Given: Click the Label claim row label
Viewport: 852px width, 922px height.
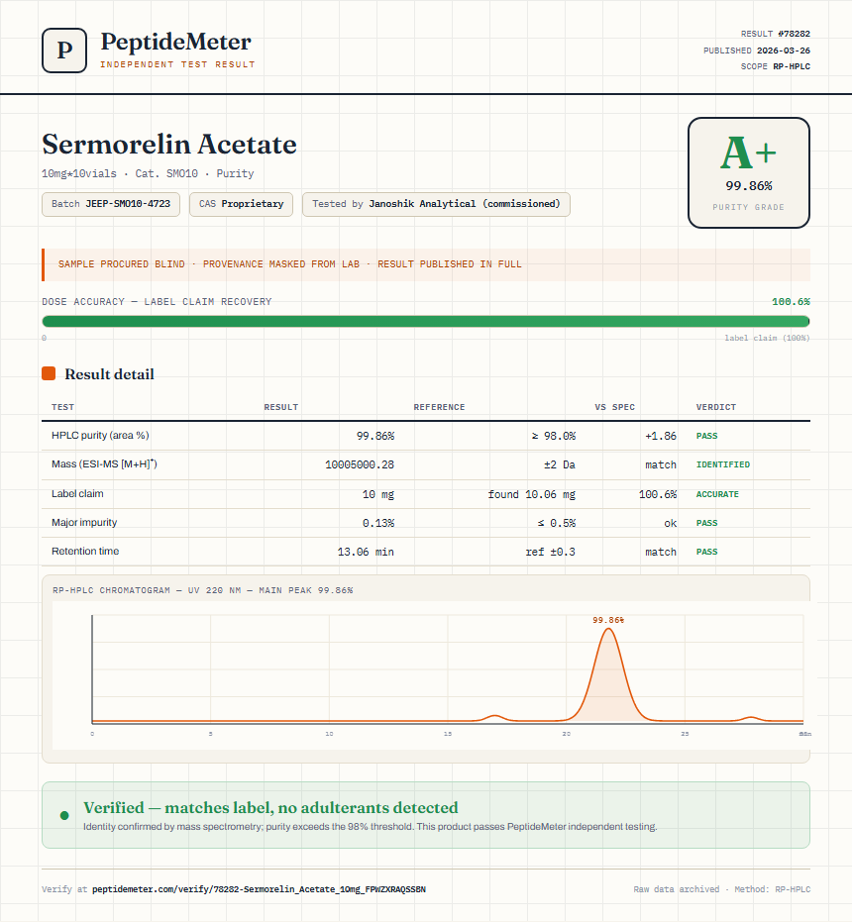Looking at the screenshot, I should coord(77,493).
